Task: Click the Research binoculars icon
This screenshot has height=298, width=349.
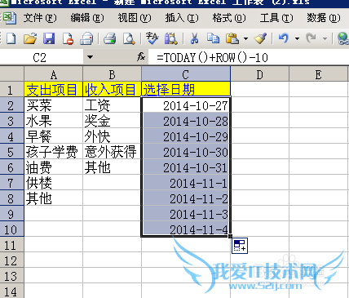Action: (x=171, y=38)
